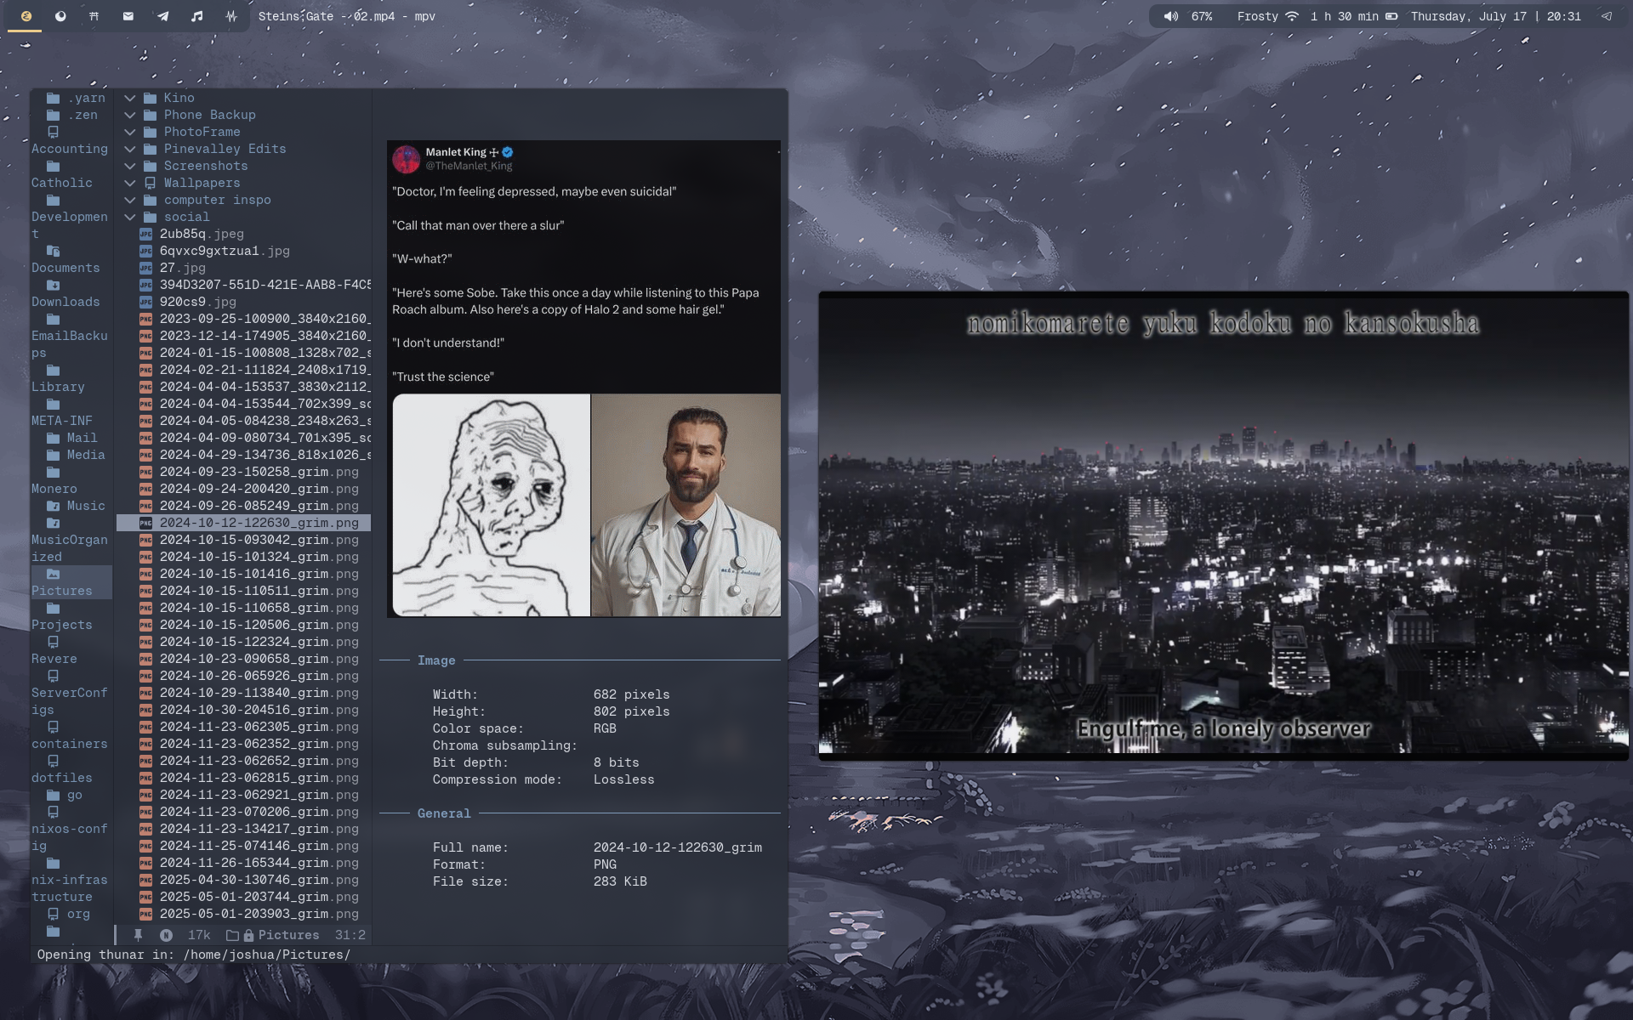
Task: Expand the PhotoFrame folder chevron
Action: [130, 132]
